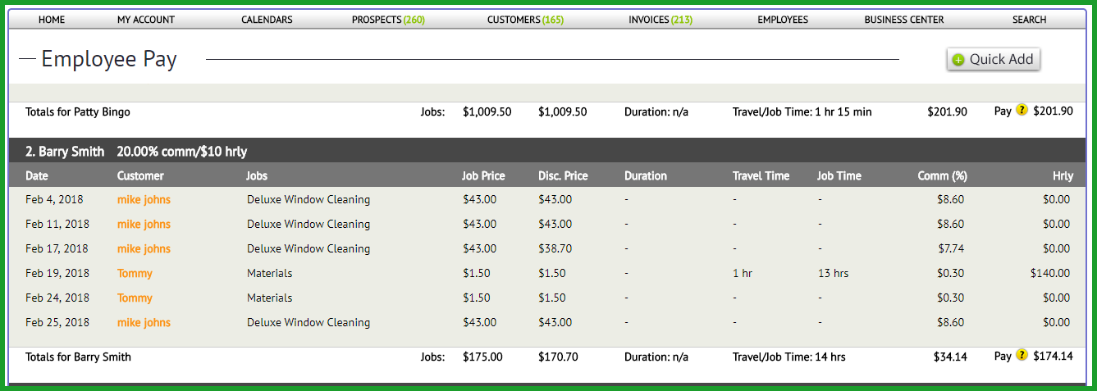
Task: Click the $34.14 total commission
Action: point(950,357)
